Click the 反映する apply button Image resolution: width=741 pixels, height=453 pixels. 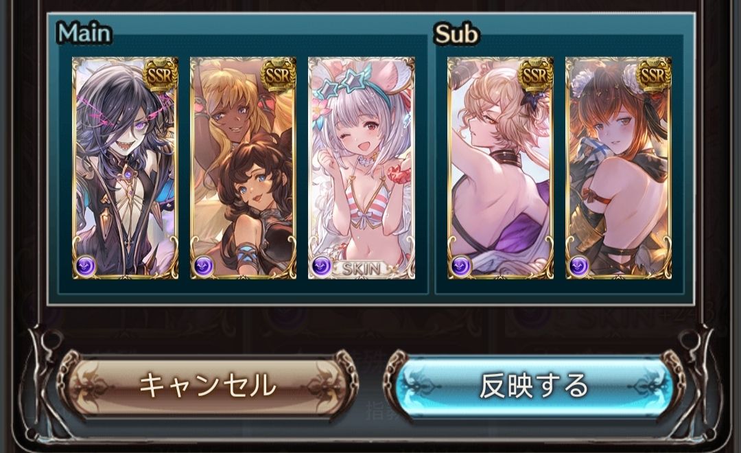tap(534, 385)
